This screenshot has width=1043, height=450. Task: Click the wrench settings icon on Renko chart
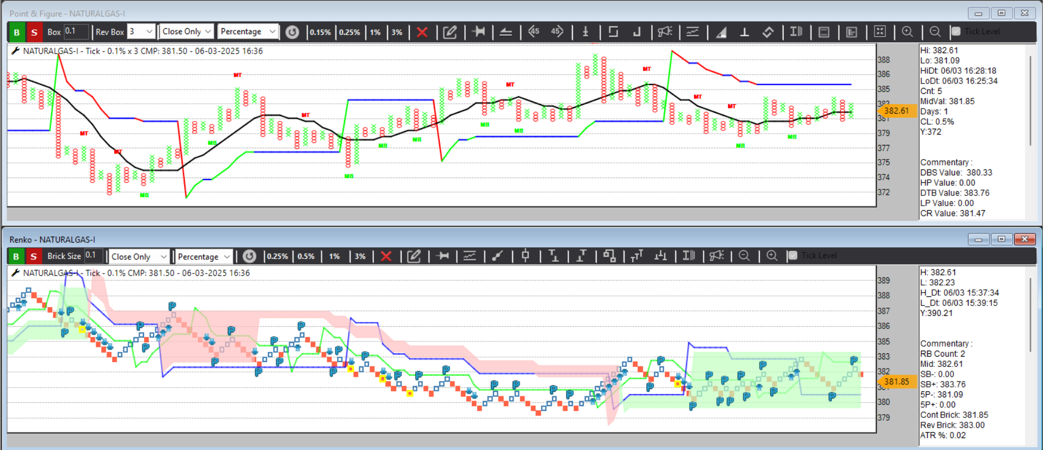click(x=15, y=273)
